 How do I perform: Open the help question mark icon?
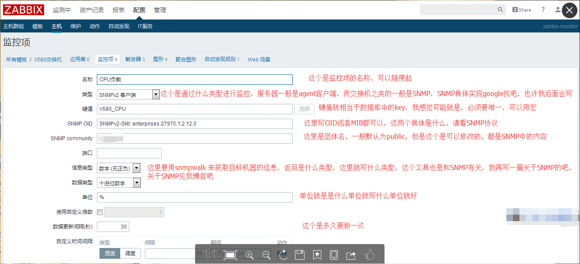click(x=543, y=10)
